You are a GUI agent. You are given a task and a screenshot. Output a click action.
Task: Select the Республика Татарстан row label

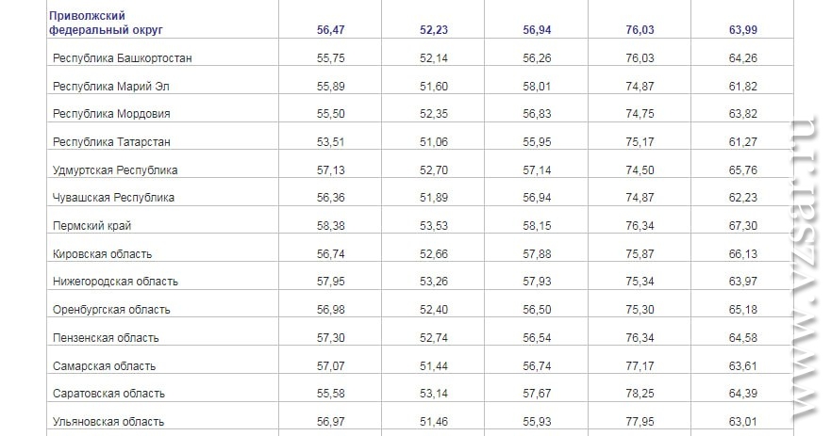tap(111, 142)
